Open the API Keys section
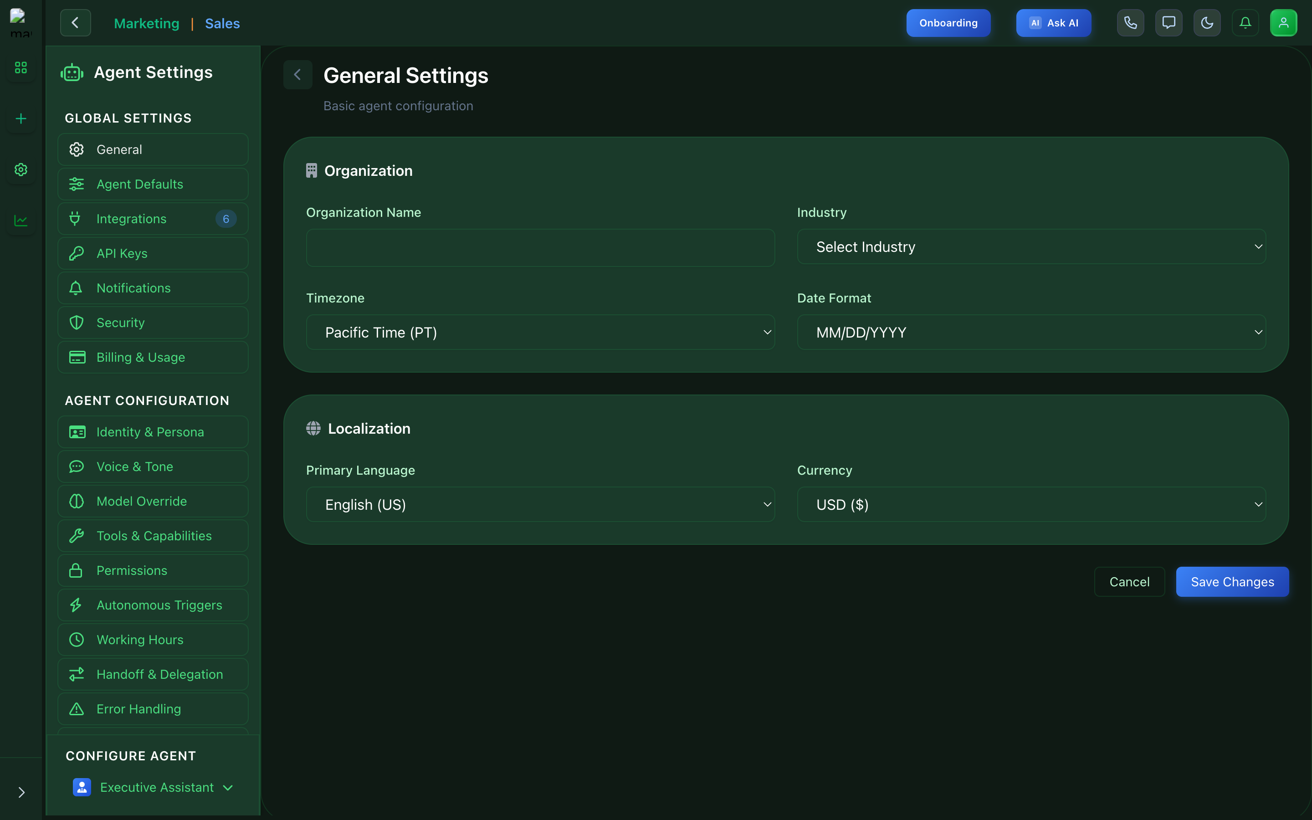Image resolution: width=1312 pixels, height=820 pixels. tap(153, 253)
